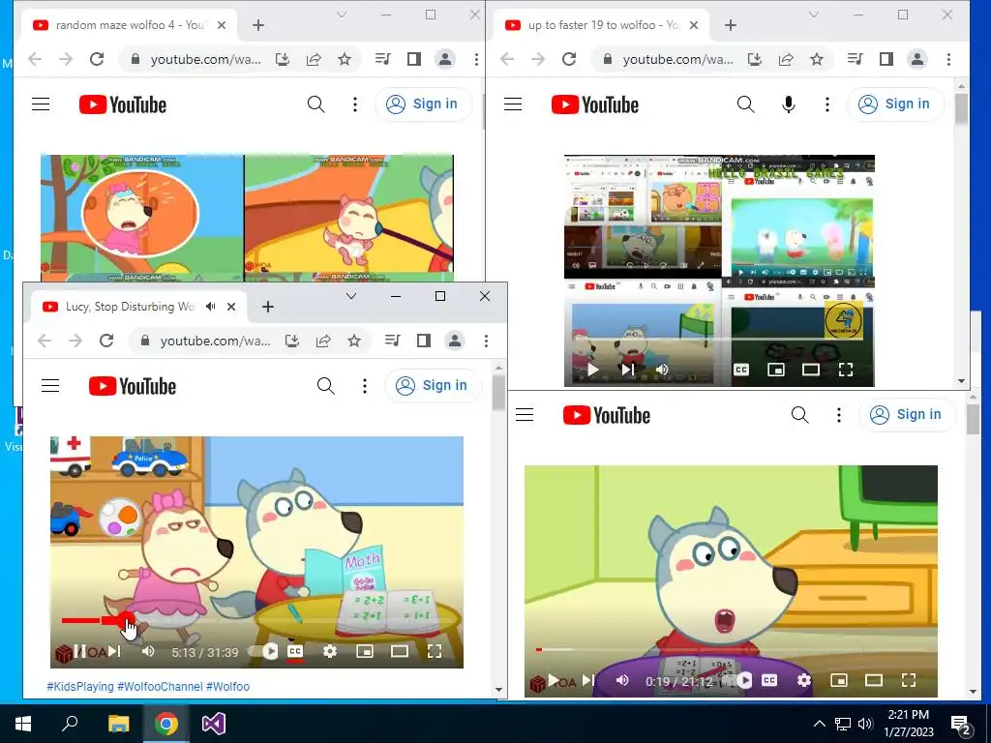Expand tab search chevron in up to faster window
Image resolution: width=991 pixels, height=743 pixels.
click(814, 15)
